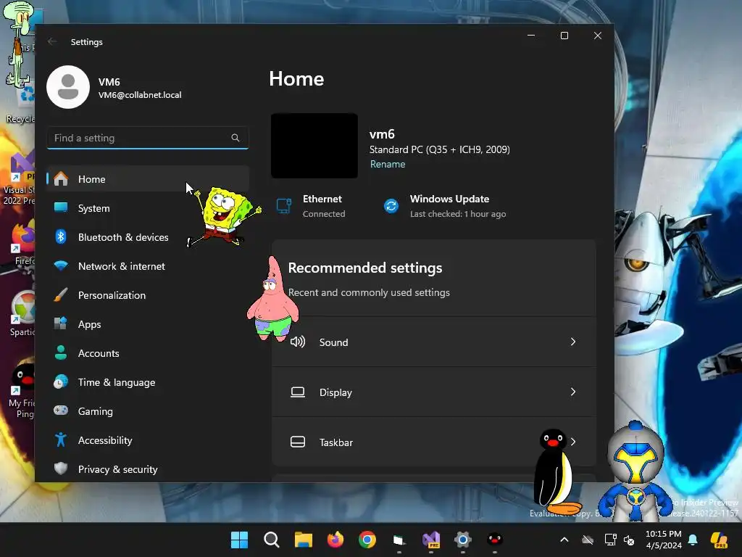Screen dimensions: 742x557
Task: Open Ethernet Connected status tile
Action: pos(312,206)
